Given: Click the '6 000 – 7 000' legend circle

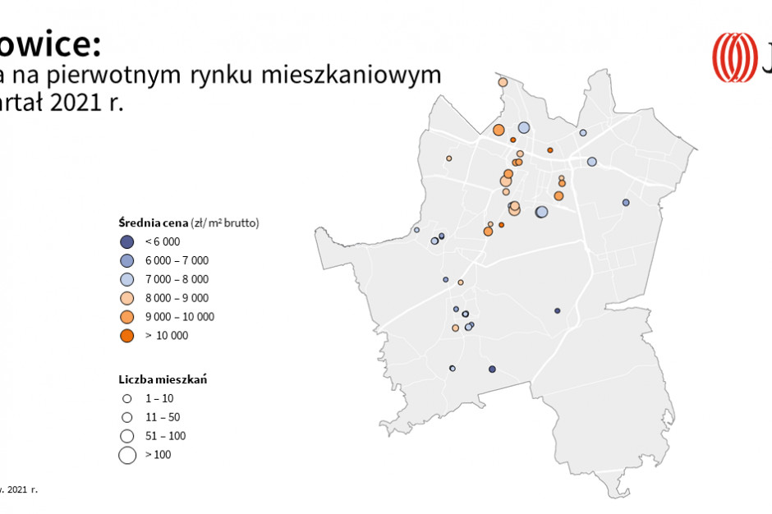Looking at the screenshot, I should click(x=127, y=260).
